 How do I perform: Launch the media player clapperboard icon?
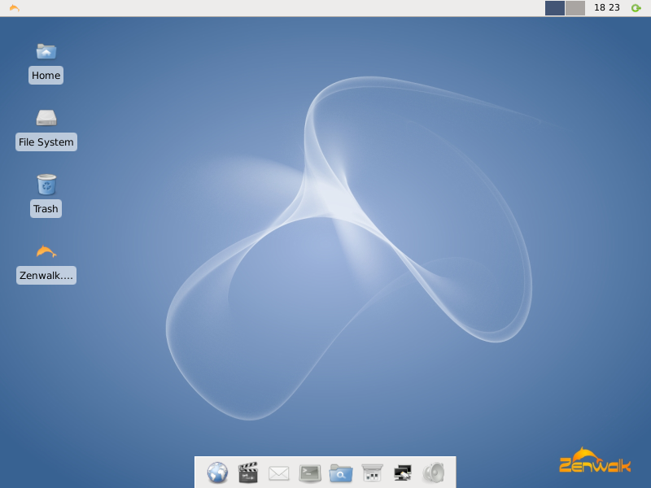[248, 473]
